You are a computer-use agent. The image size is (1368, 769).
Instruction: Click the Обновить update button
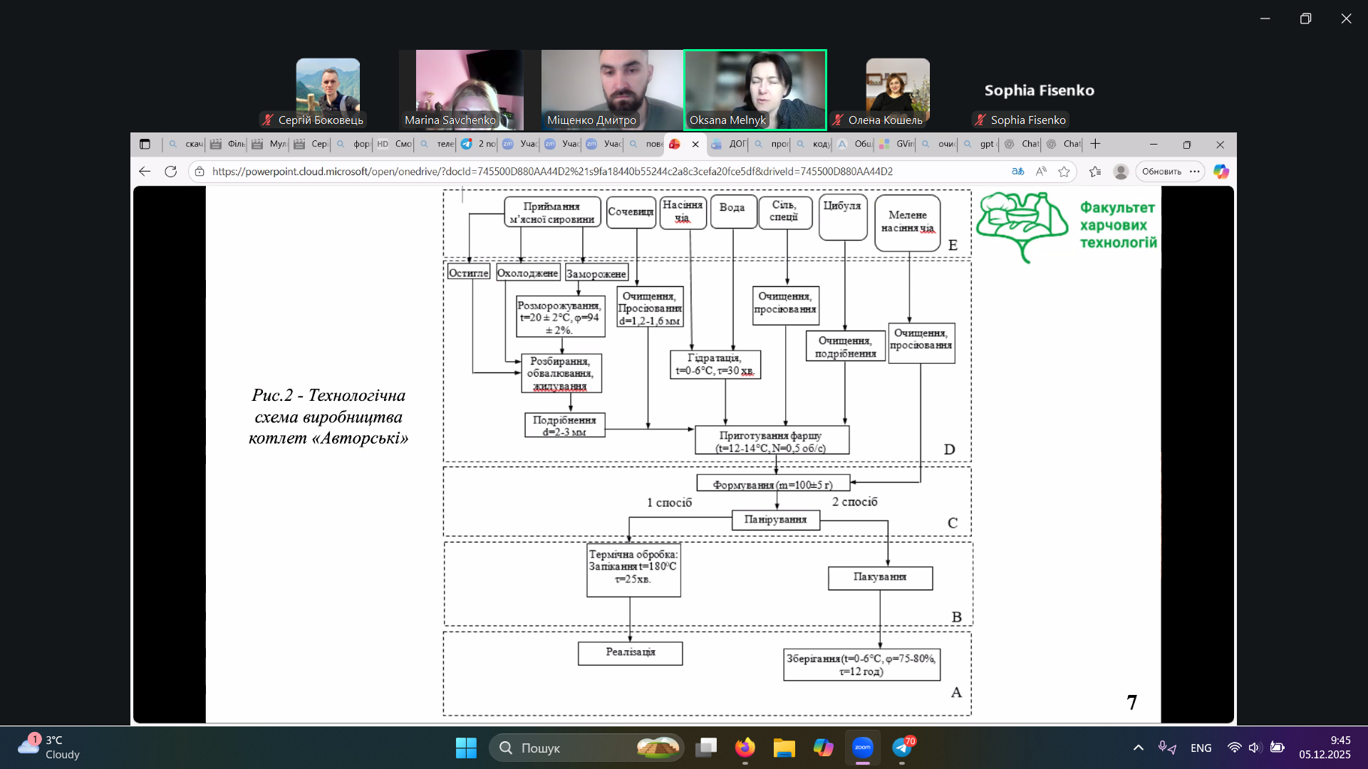click(1161, 172)
